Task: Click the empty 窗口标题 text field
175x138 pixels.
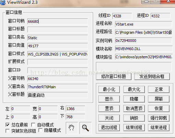Action: pos(58,30)
